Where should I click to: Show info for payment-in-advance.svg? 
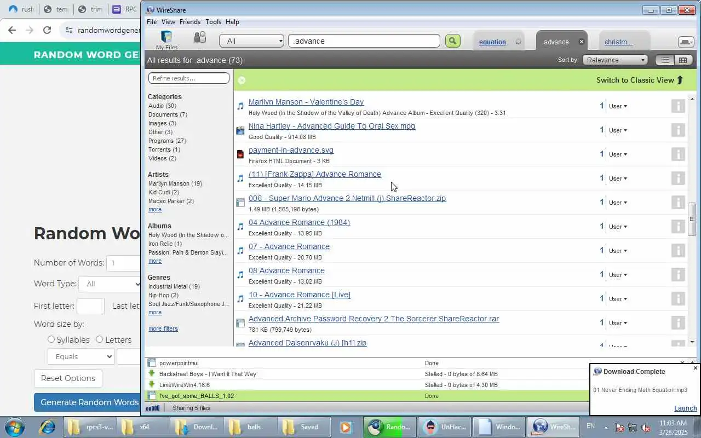click(678, 154)
